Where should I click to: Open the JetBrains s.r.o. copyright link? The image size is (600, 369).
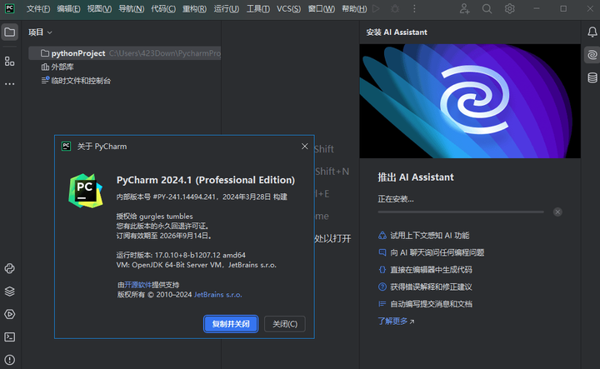pos(218,295)
